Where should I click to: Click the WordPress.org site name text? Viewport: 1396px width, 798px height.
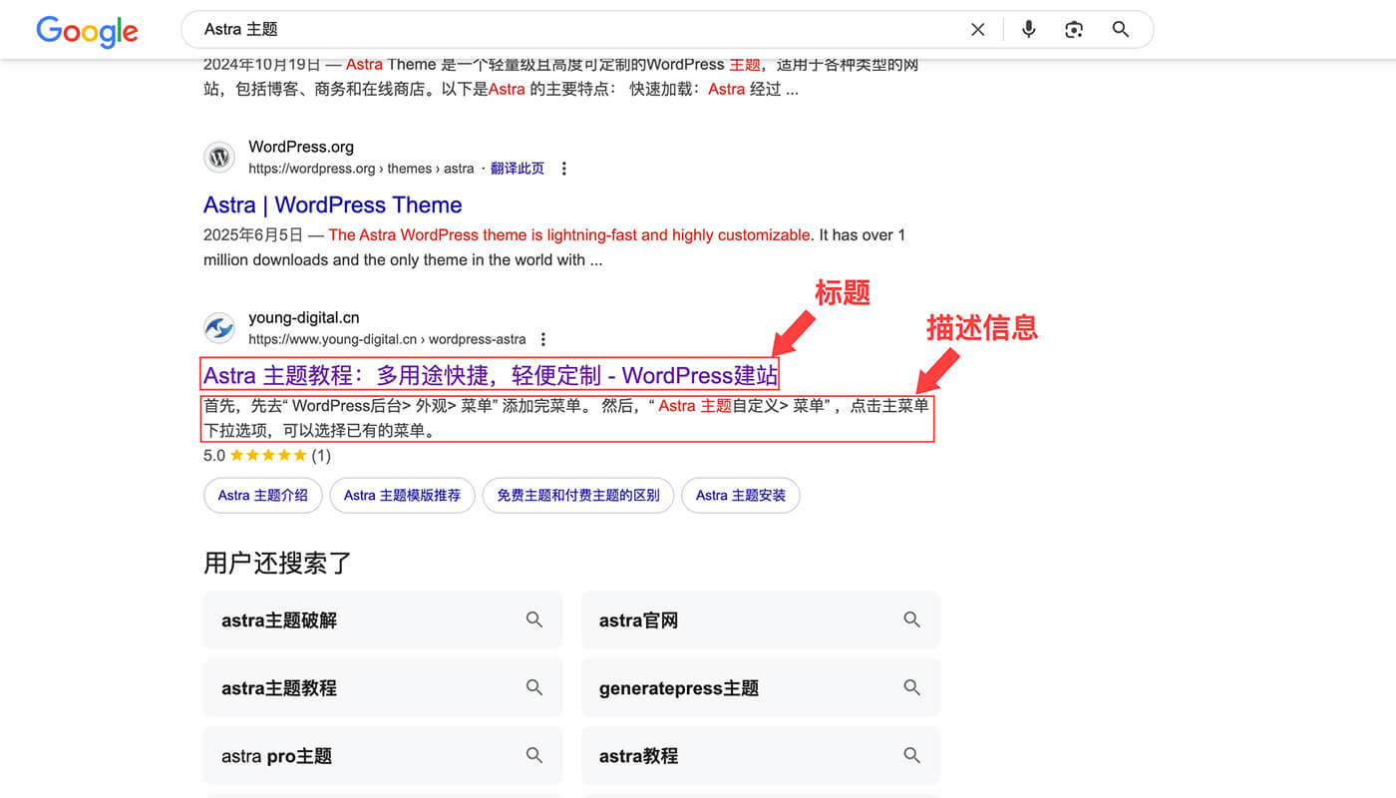(301, 147)
